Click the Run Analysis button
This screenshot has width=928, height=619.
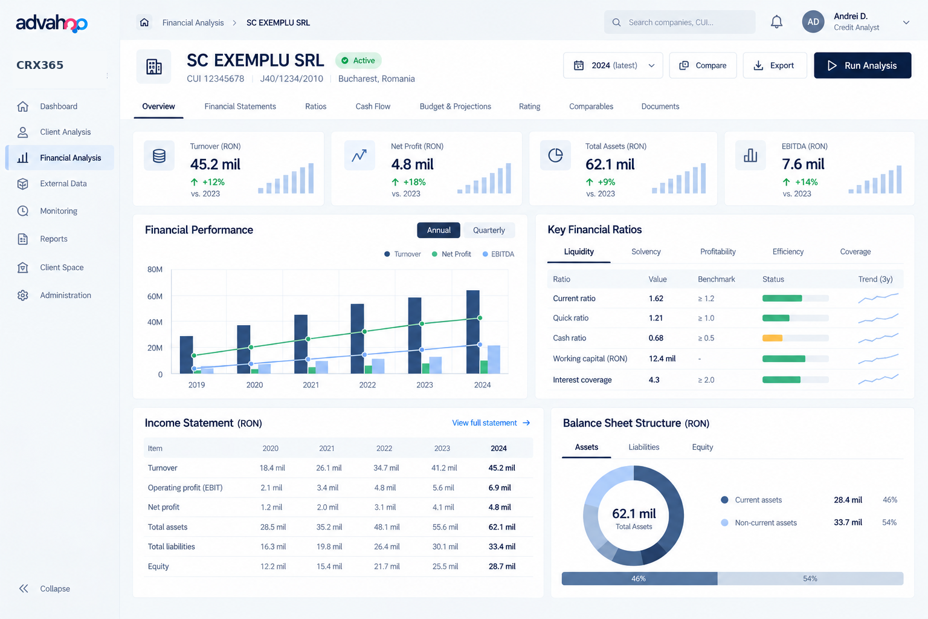[862, 65]
